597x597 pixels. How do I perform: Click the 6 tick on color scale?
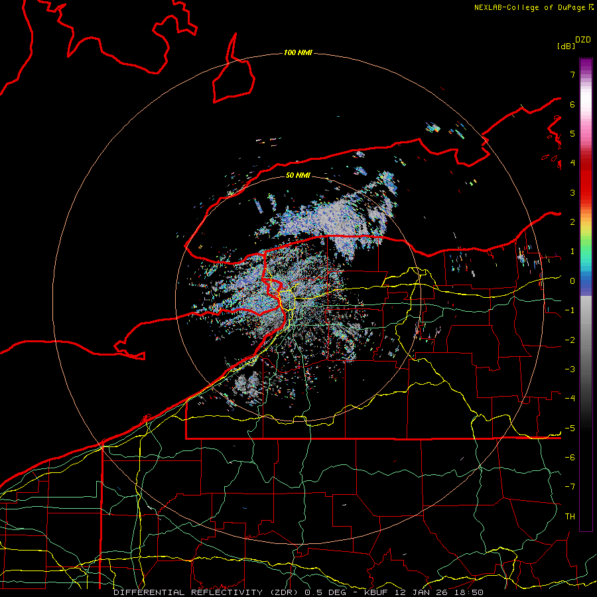point(572,104)
